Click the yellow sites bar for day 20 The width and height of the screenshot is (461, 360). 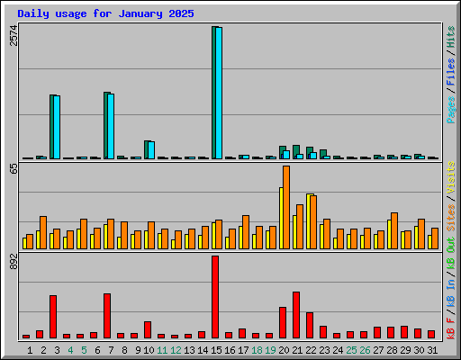[281, 219]
